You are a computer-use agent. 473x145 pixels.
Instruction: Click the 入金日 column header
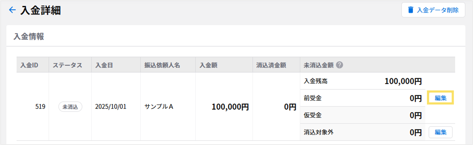coord(104,65)
